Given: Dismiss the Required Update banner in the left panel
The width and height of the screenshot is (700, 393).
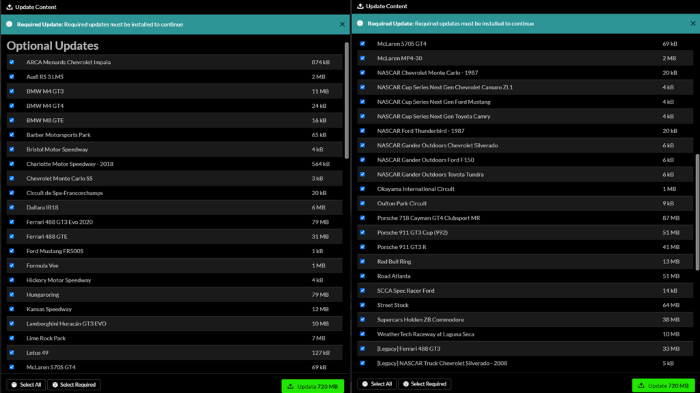Looking at the screenshot, I should coord(342,25).
